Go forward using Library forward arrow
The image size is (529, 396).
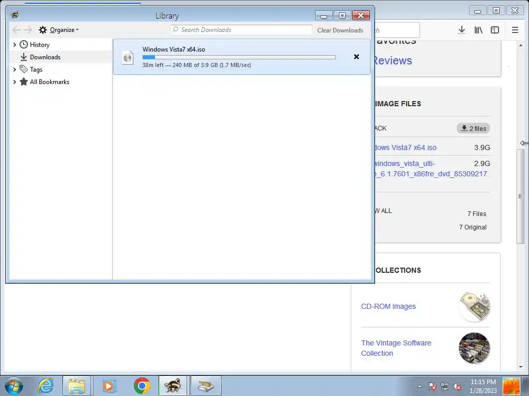click(x=28, y=30)
